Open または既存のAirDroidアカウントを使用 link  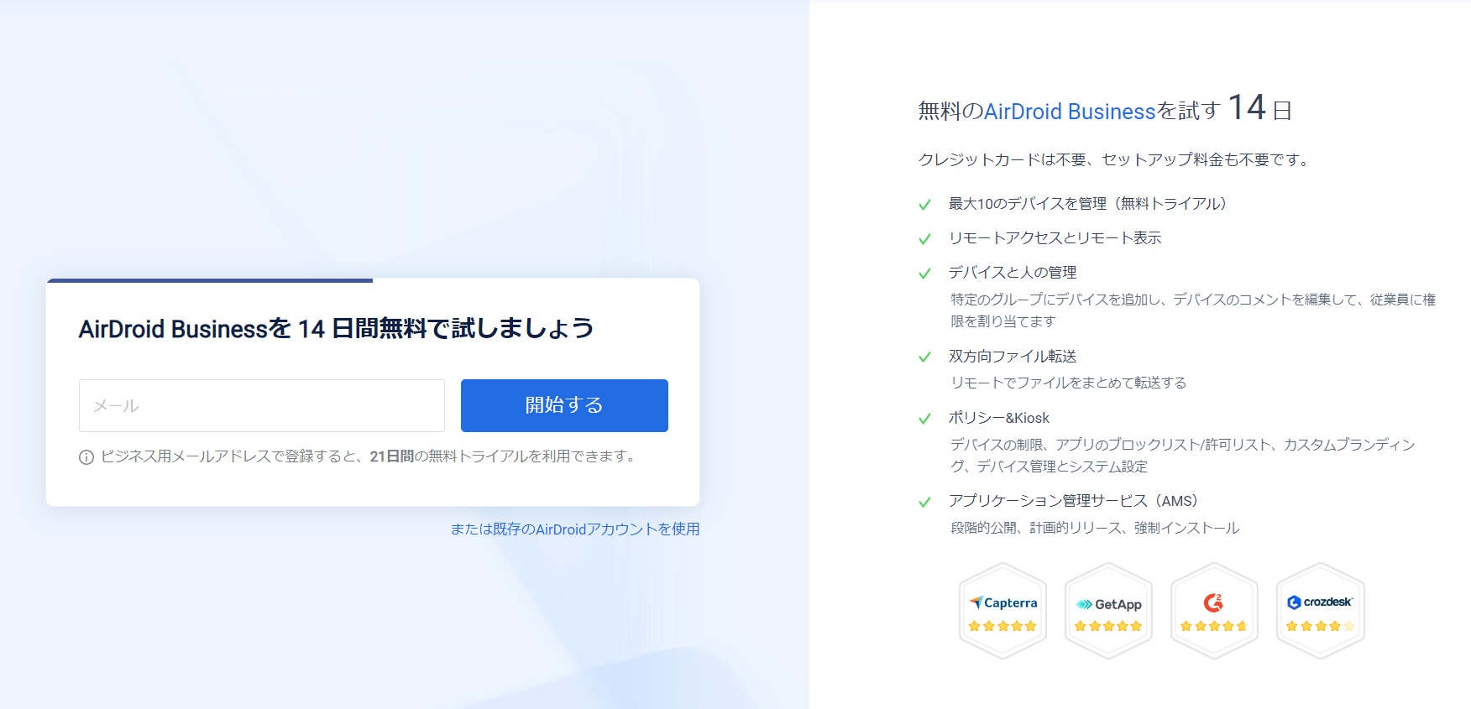pyautogui.click(x=575, y=529)
